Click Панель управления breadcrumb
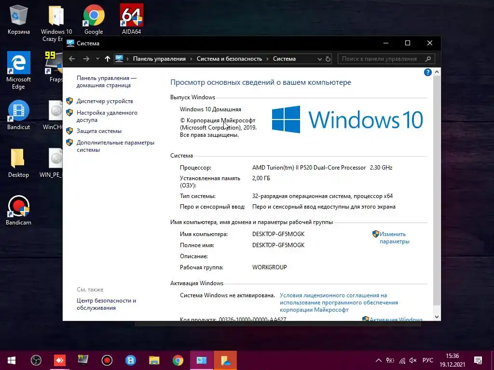 159,59
